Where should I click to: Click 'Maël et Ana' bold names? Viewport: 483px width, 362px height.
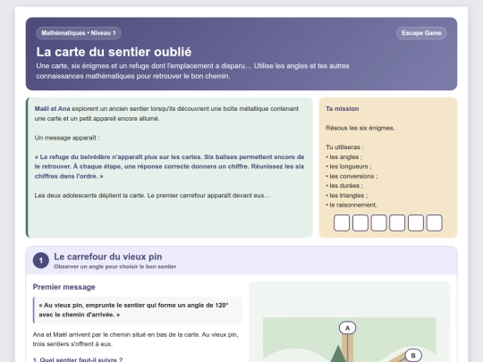[53, 109]
